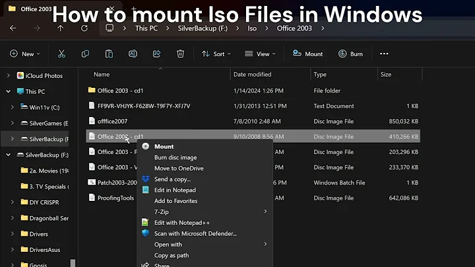Viewport: 475px width, 267px height.
Task: Click the Cut scissors icon
Action: pyautogui.click(x=61, y=54)
